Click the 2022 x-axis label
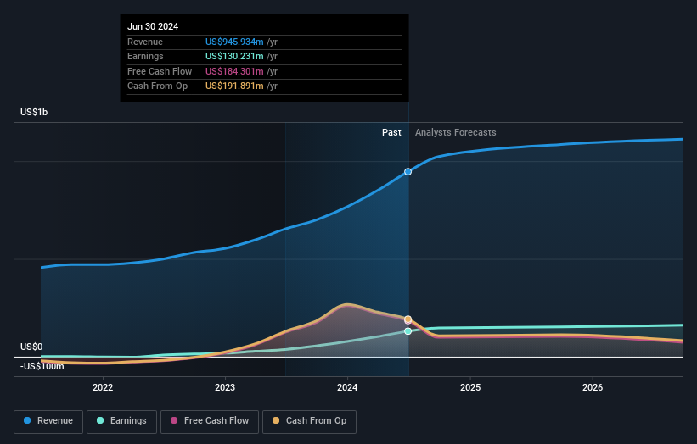Viewport: 697px width, 444px height. pyautogui.click(x=103, y=387)
